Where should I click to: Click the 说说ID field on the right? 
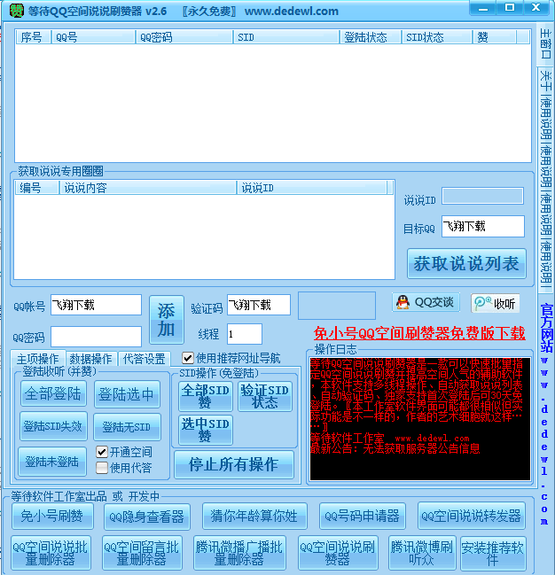[482, 196]
